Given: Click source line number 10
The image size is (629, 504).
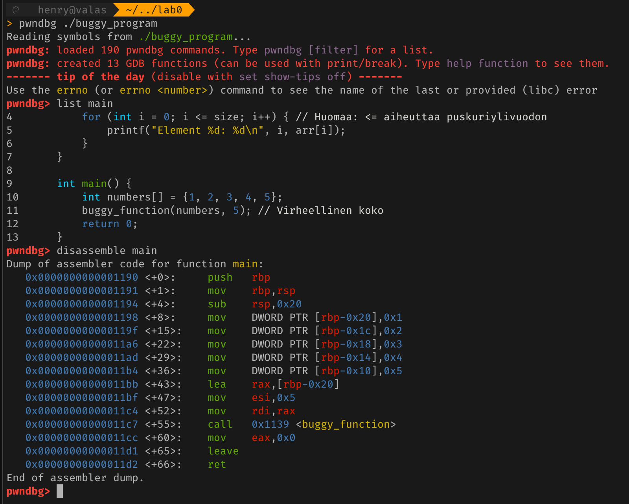Looking at the screenshot, I should (x=13, y=197).
